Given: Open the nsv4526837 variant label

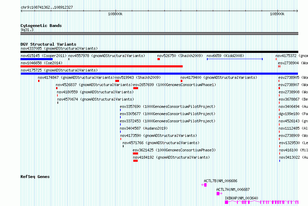Looking at the screenshot, I should [x=94, y=85].
